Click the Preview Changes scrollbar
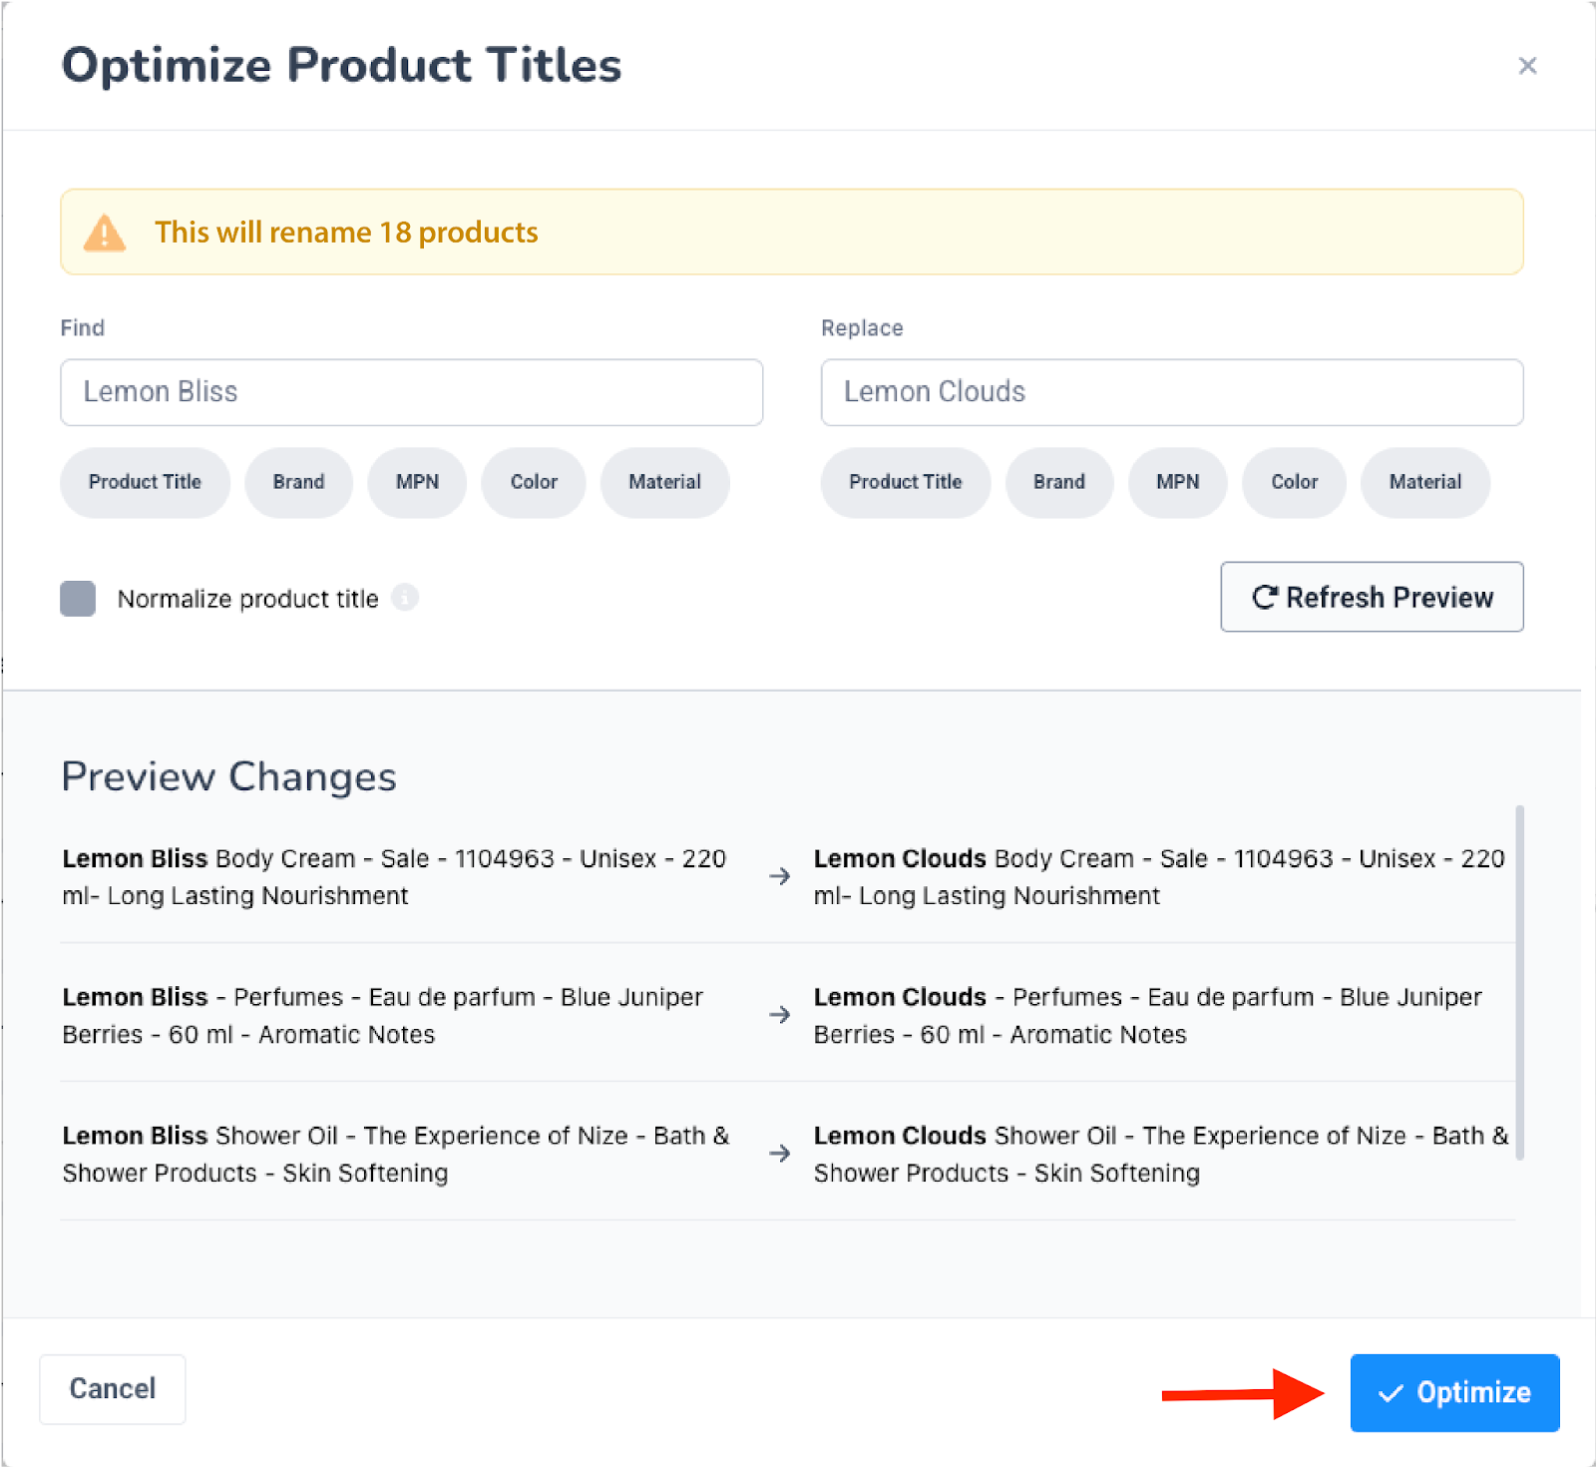1596x1467 pixels. pos(1519,983)
